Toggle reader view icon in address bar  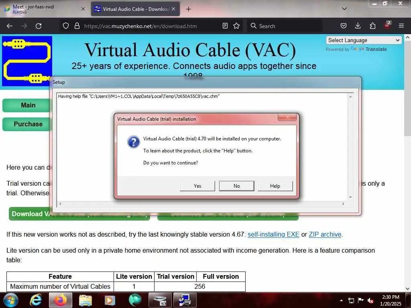tap(225, 26)
